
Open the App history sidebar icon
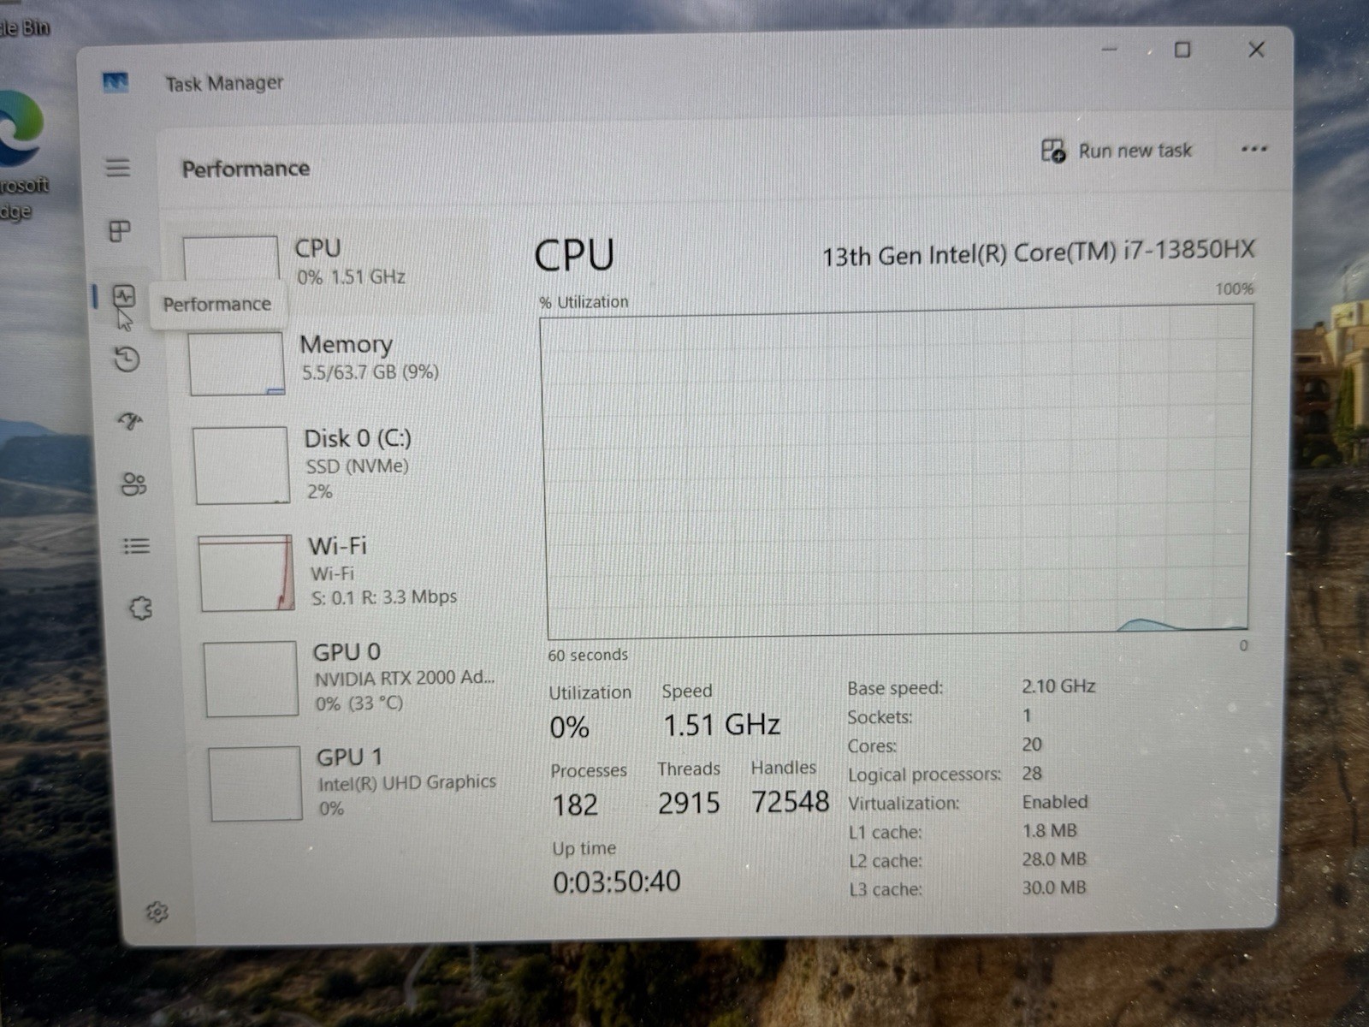point(127,359)
